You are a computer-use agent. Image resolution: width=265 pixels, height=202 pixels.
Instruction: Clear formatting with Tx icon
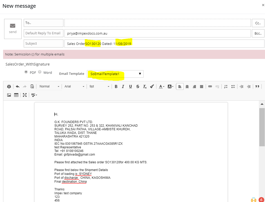[x=145, y=86]
